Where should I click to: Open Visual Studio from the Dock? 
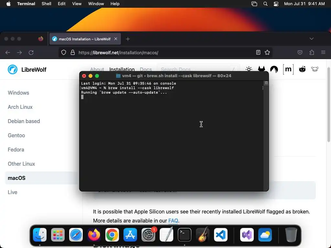click(x=247, y=235)
